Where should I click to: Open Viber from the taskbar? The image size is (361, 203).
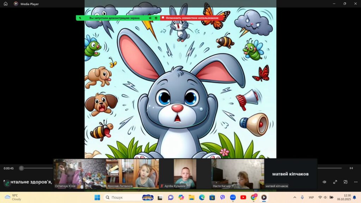222,197
